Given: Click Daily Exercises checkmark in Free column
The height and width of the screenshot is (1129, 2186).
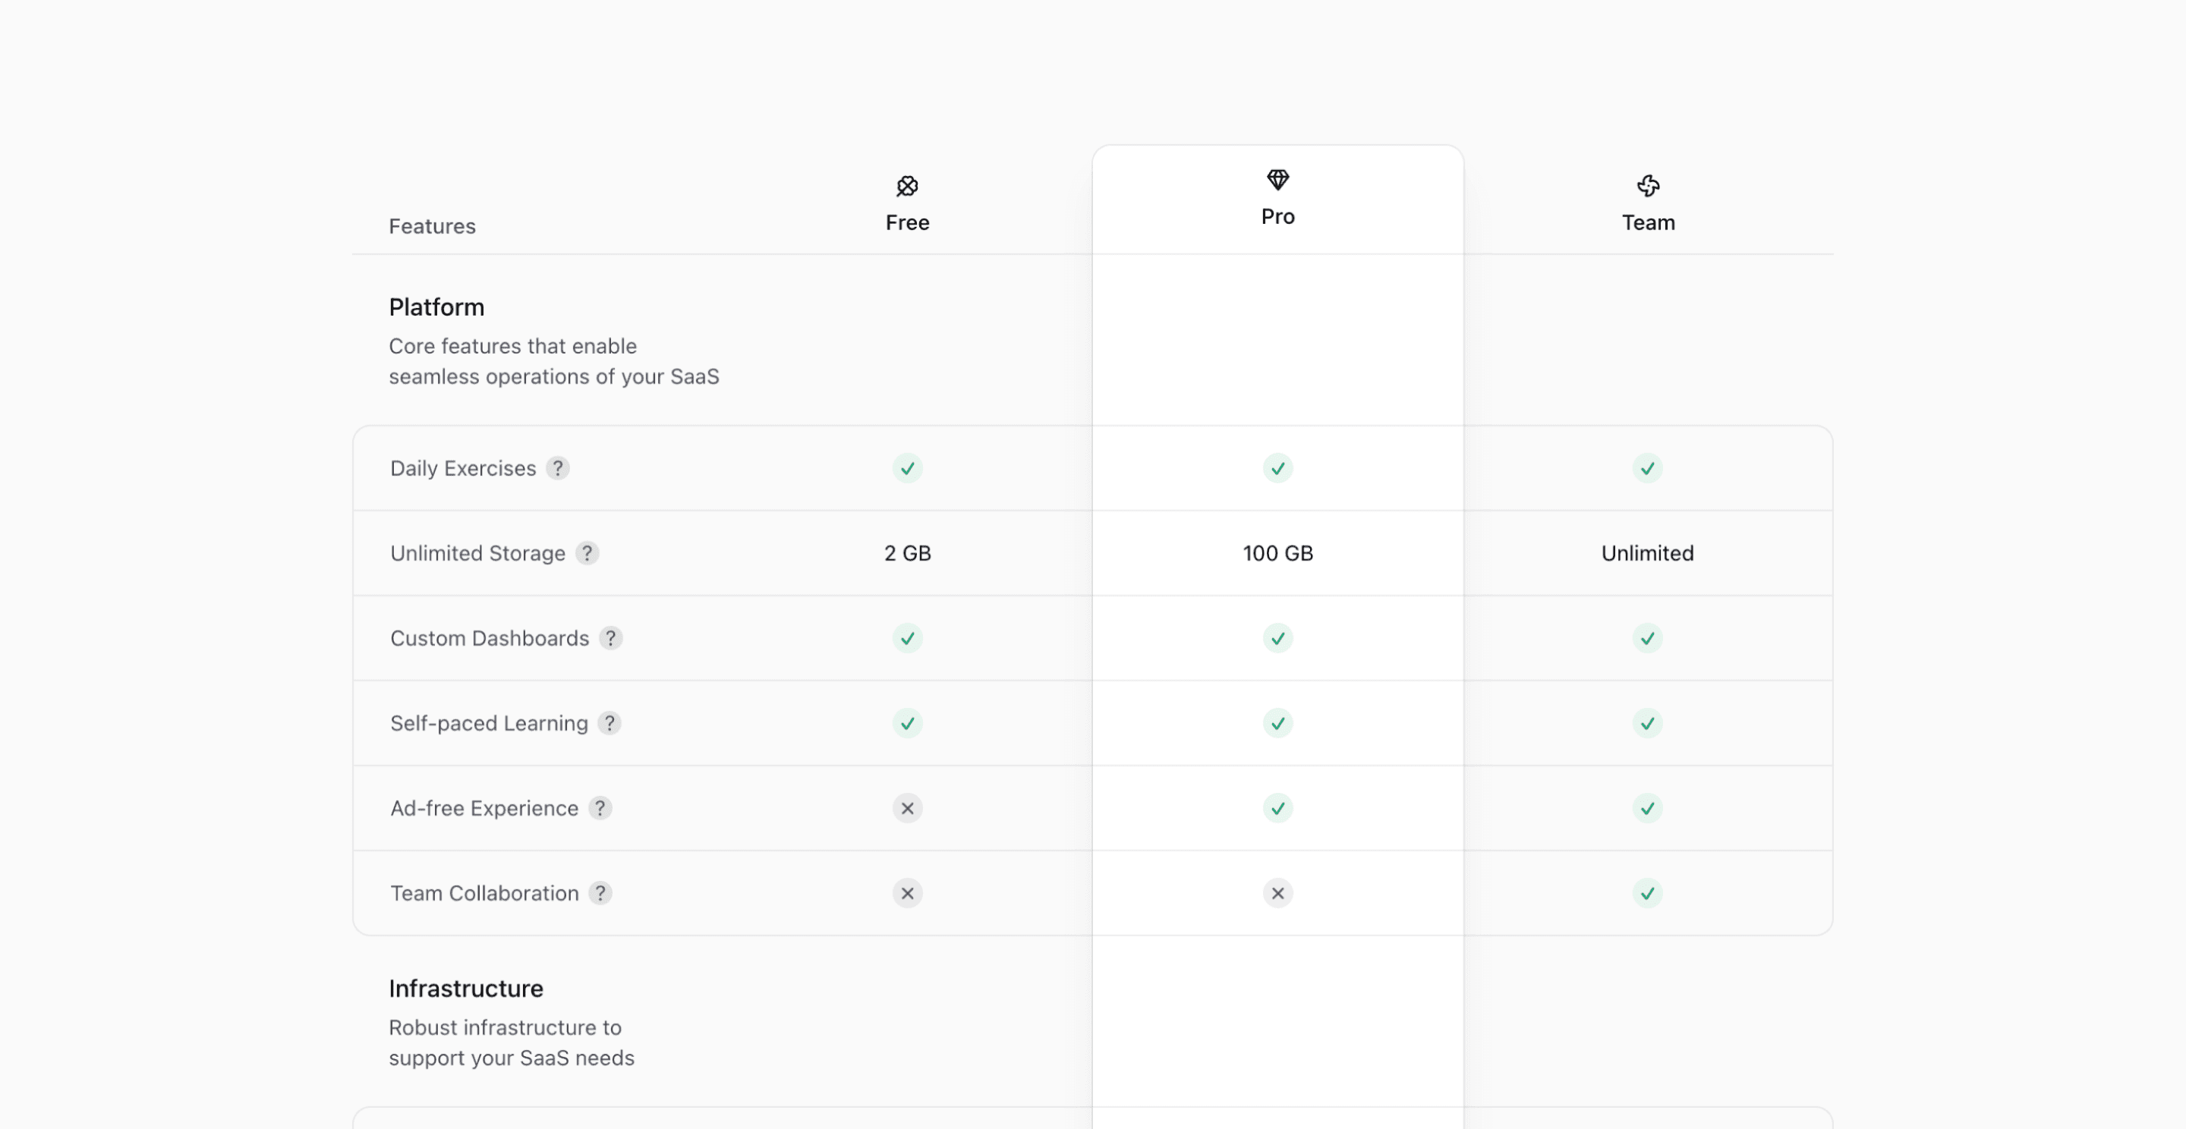Looking at the screenshot, I should [x=907, y=468].
